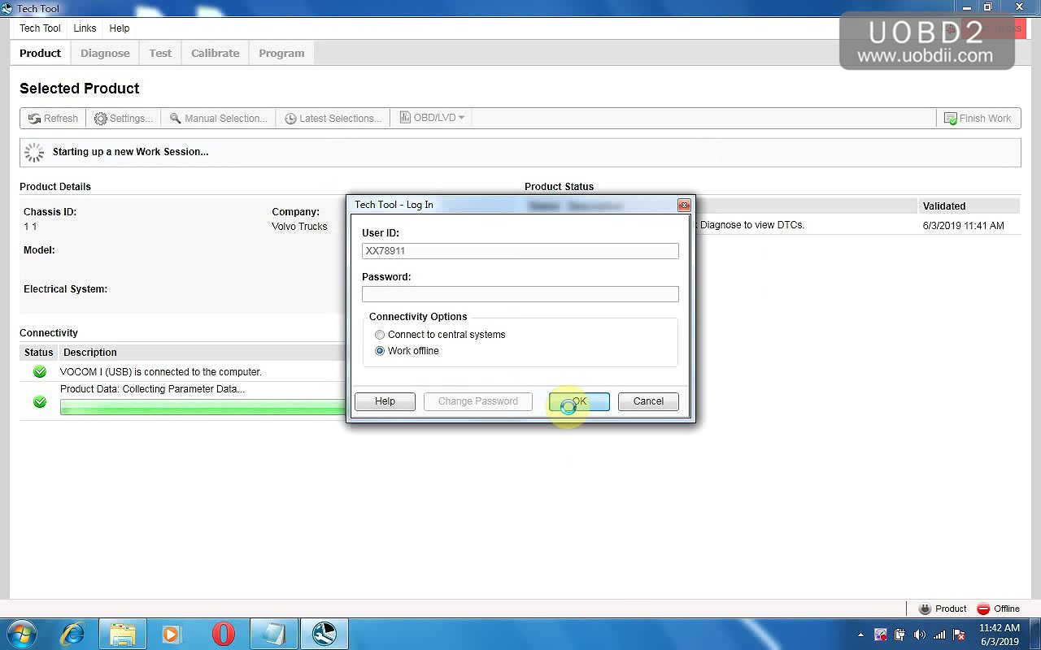The image size is (1041, 650).
Task: Open the Help menu
Action: [x=120, y=28]
